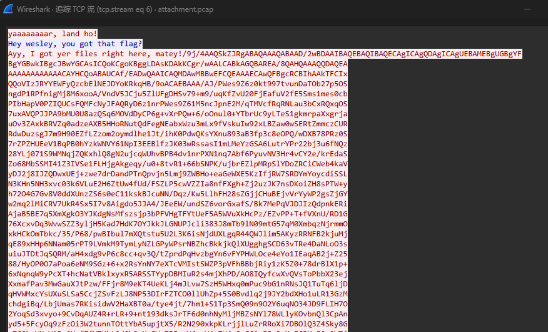The height and width of the screenshot is (332, 548).
Task: Click the line starting "7uxAVQPJJPA9bMU0U8azQSq6"
Action: tap(178, 114)
